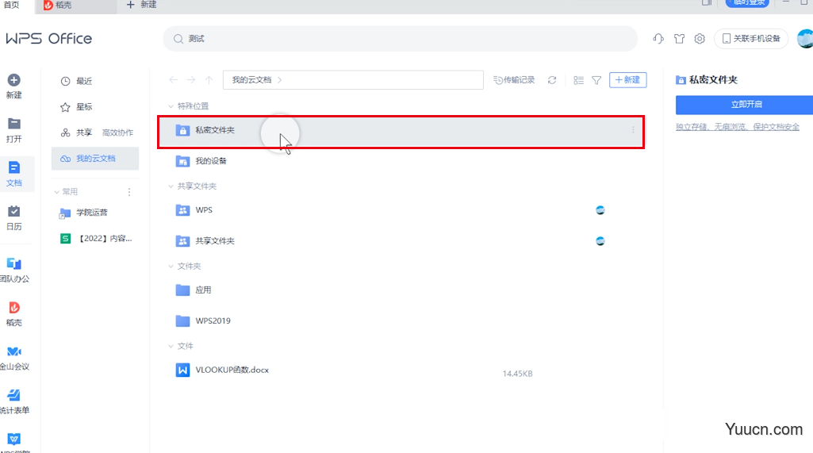Launch 金山会议 from the sidebar
813x453 pixels.
point(14,351)
